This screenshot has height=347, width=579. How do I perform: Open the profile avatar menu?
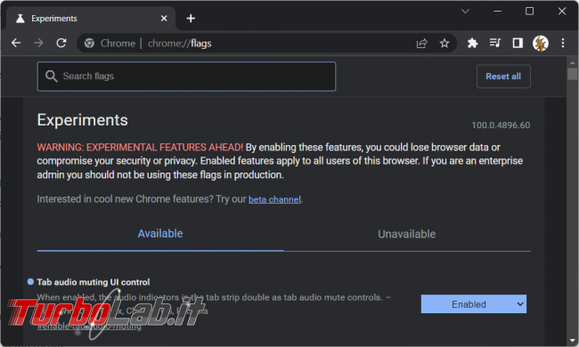click(540, 43)
